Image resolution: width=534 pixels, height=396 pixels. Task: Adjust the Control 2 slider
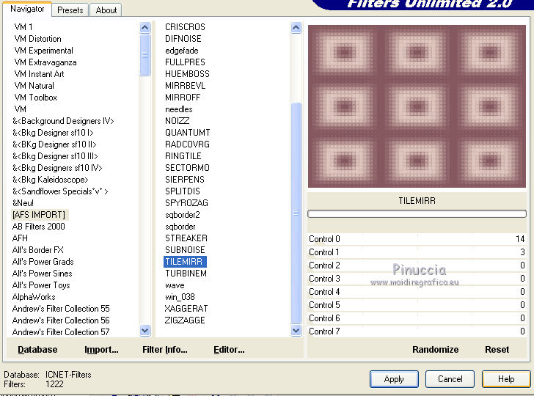click(x=417, y=265)
